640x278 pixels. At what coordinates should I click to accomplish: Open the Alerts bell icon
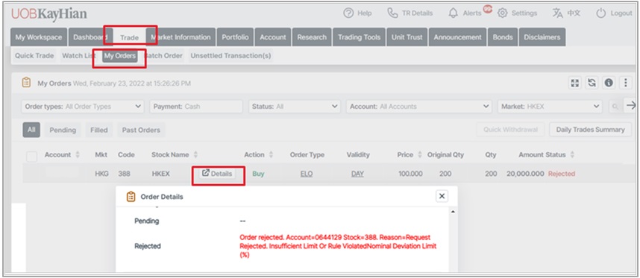click(x=453, y=13)
